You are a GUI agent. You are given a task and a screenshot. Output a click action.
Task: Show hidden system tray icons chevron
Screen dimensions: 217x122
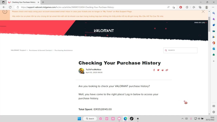(182, 118)
